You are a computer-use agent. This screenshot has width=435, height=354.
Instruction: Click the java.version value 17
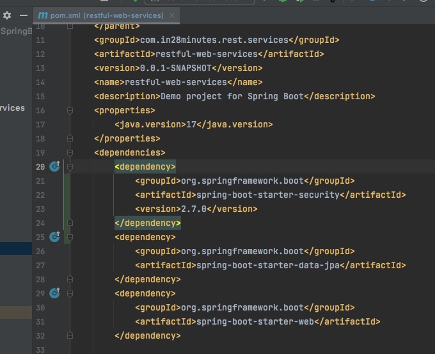[x=191, y=124]
